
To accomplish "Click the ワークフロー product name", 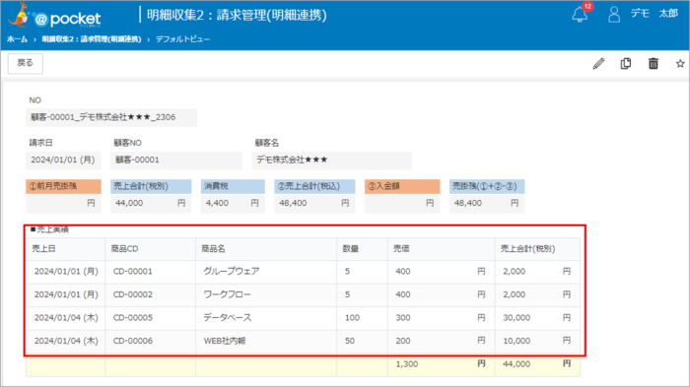I will click(x=227, y=294).
